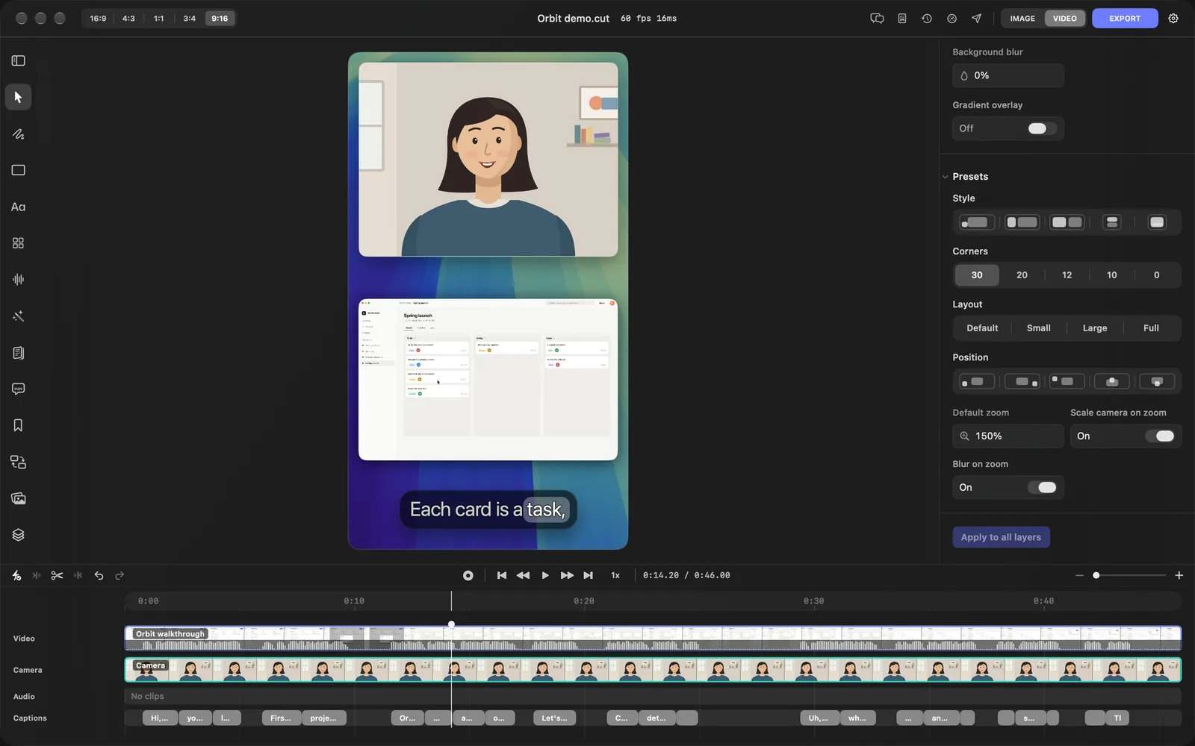
Task: Open the grid layouts panel
Action: (19, 243)
